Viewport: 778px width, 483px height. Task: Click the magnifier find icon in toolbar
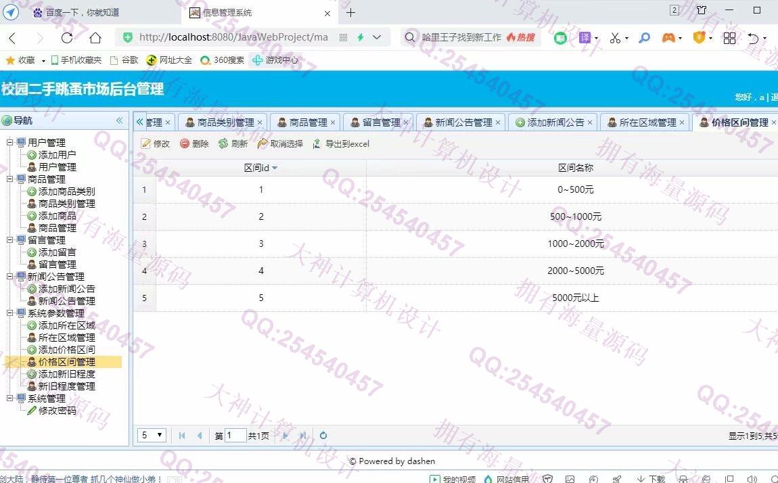[644, 38]
